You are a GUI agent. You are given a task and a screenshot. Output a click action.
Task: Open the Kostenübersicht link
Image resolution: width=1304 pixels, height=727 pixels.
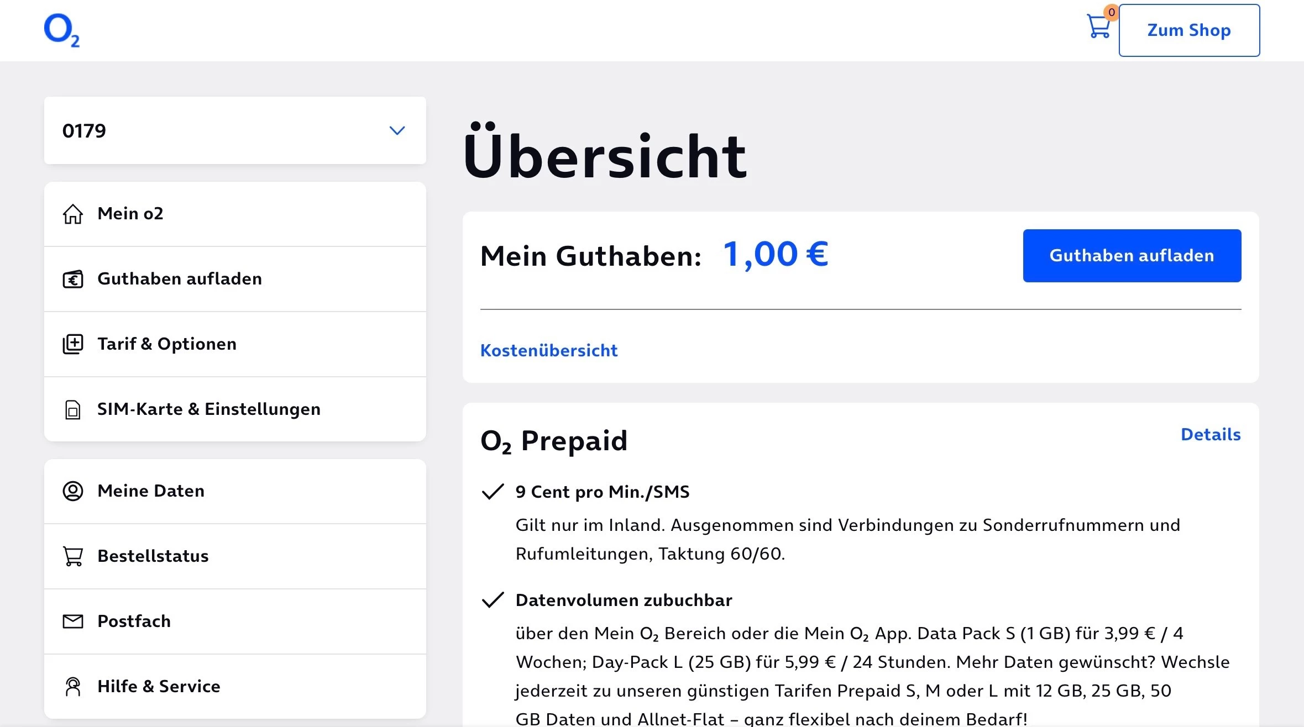548,350
